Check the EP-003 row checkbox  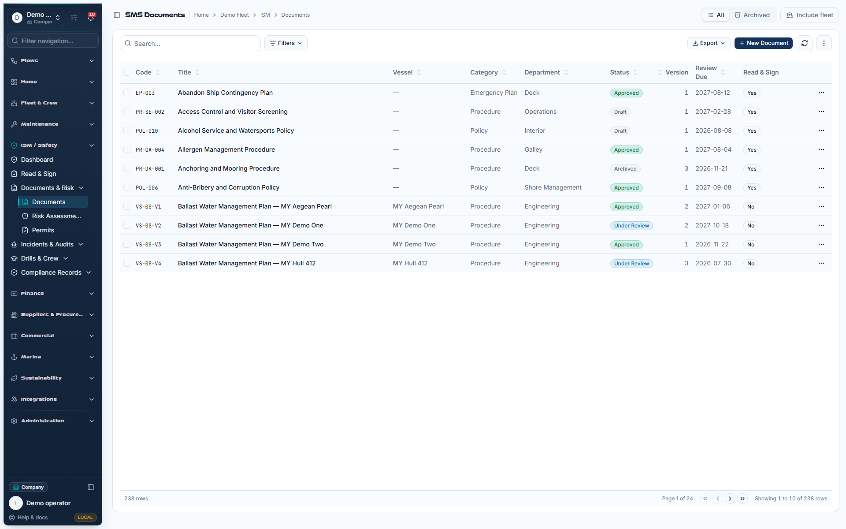[127, 93]
